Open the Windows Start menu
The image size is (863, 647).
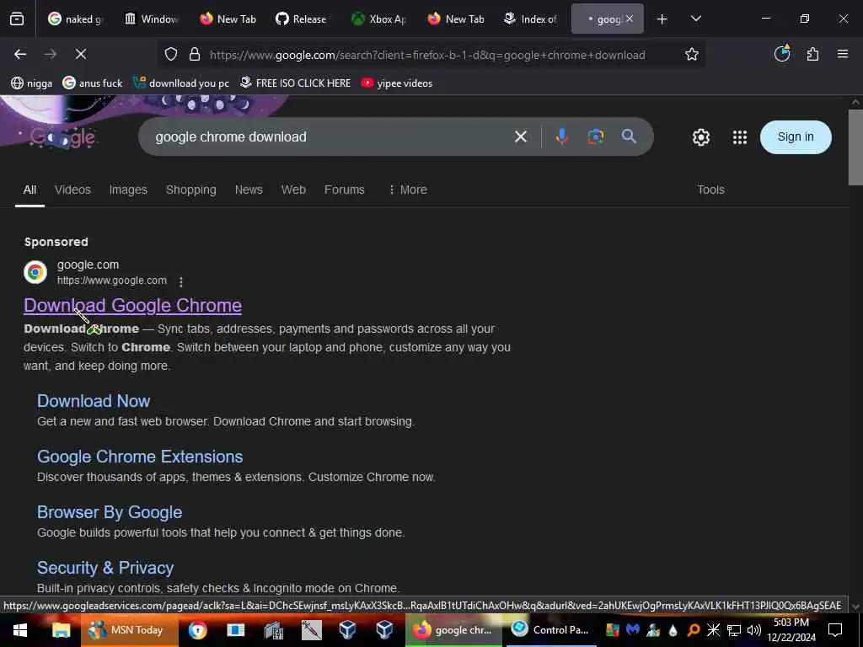tap(20, 630)
